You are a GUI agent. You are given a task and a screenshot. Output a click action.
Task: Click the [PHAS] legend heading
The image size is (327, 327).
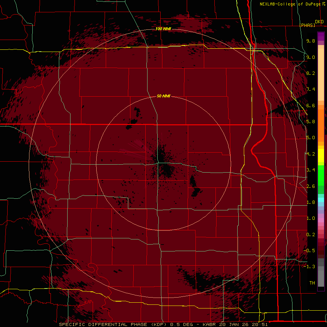point(307,25)
